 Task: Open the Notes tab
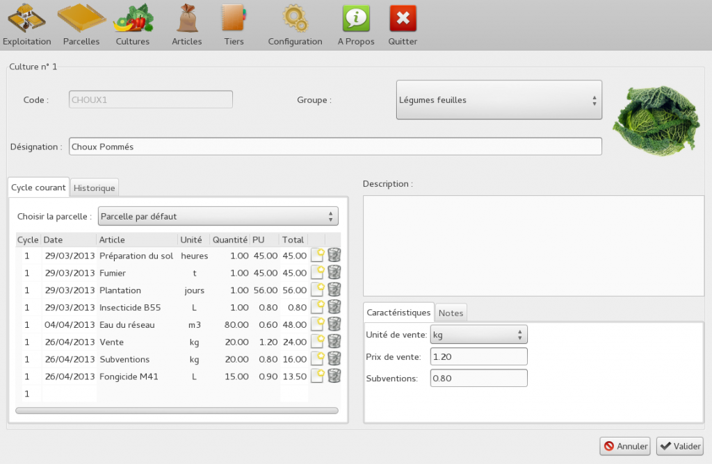(x=451, y=313)
